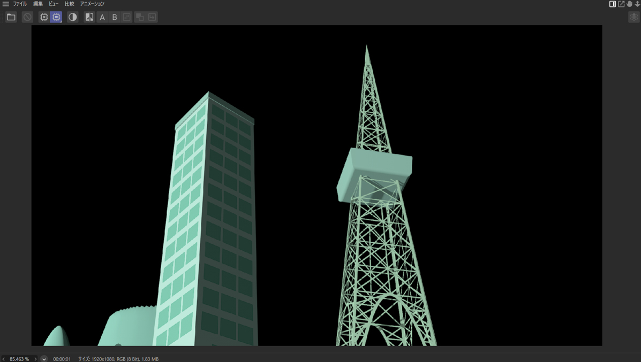The image size is (641, 362).
Task: Open the ビュー menu
Action: tap(54, 4)
